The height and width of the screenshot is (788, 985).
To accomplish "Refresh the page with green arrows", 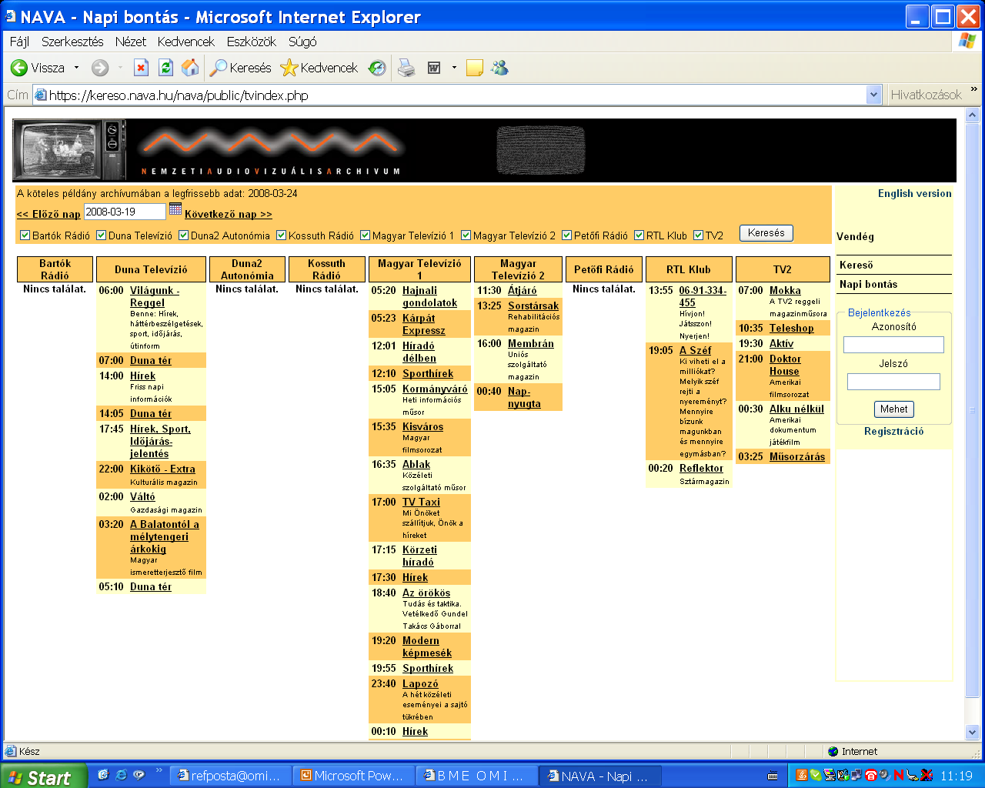I will (x=165, y=68).
